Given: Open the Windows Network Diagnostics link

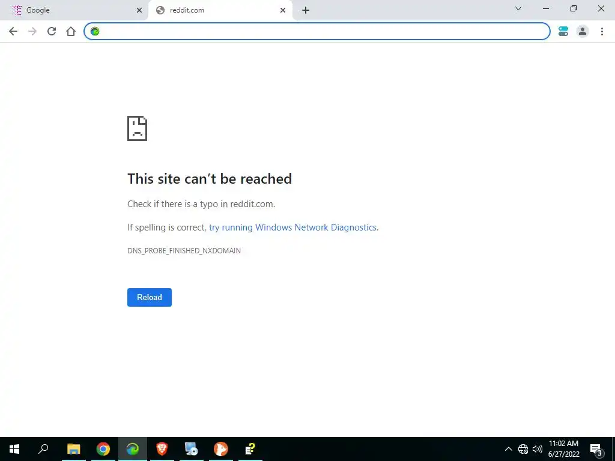Looking at the screenshot, I should [x=293, y=227].
